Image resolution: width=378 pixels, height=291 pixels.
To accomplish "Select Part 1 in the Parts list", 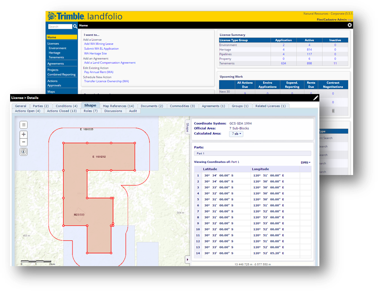I will point(252,154).
